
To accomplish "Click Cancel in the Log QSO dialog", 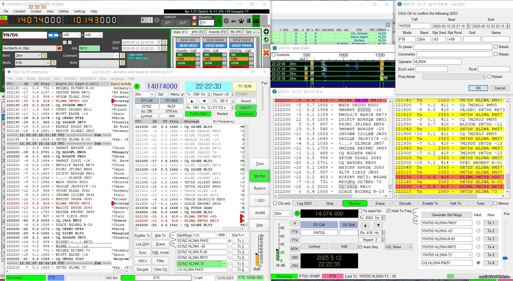I will (500, 88).
